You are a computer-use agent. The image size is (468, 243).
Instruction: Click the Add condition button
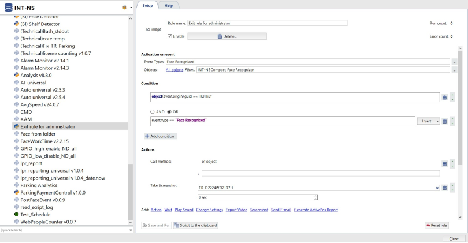(161, 136)
